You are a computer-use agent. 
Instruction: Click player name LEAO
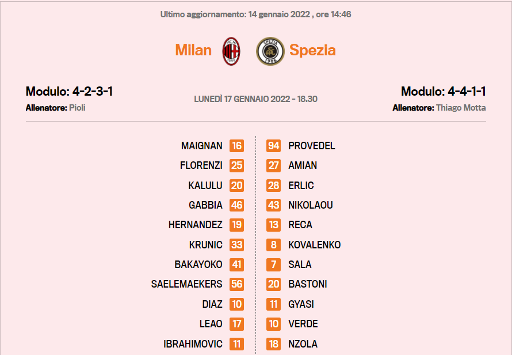[x=211, y=324]
